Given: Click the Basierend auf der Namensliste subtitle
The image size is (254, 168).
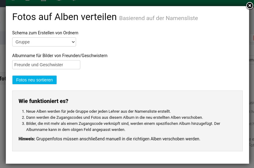Looking at the screenshot, I should click(x=158, y=18).
